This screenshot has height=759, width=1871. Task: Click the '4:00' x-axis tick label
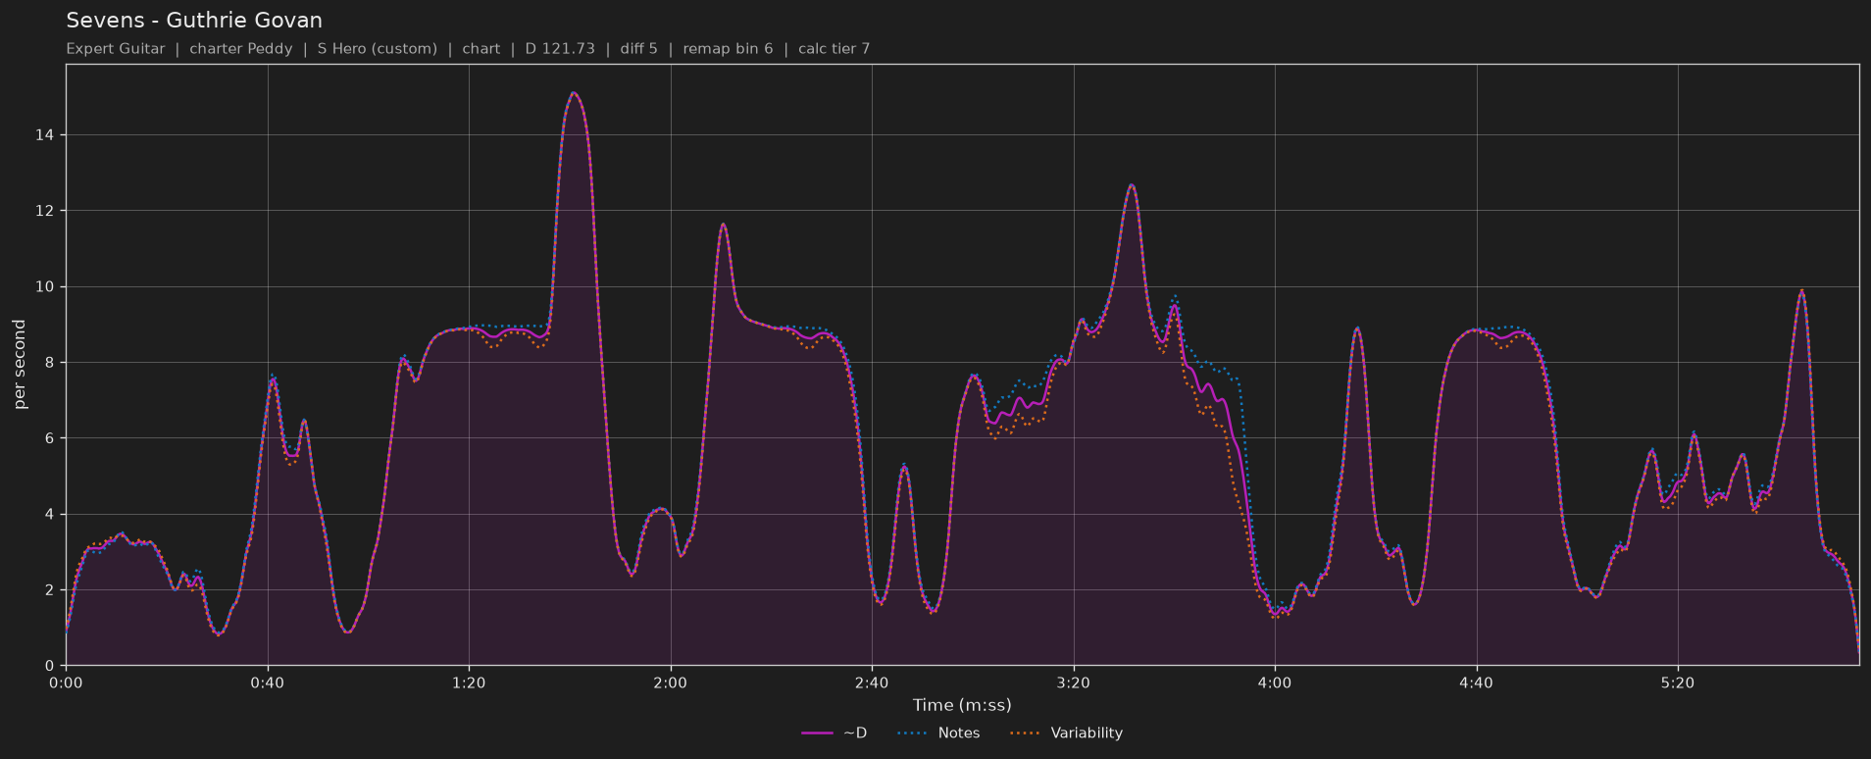[1275, 683]
